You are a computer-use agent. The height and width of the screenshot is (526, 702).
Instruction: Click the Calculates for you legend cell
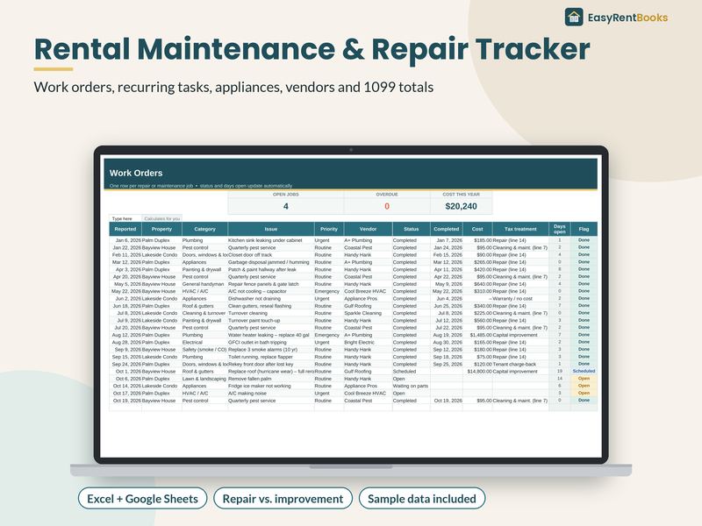pos(162,218)
